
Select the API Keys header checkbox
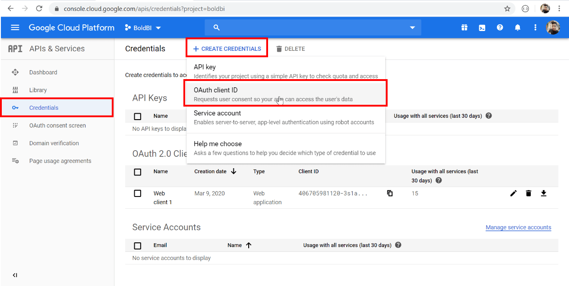click(137, 116)
